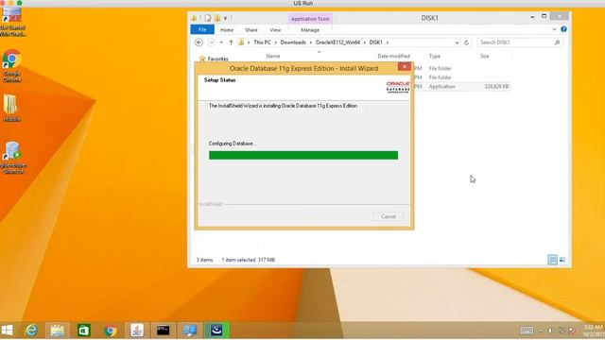Maximize the DISK1 Explorer window
The width and height of the screenshot is (605, 340).
[544, 16]
